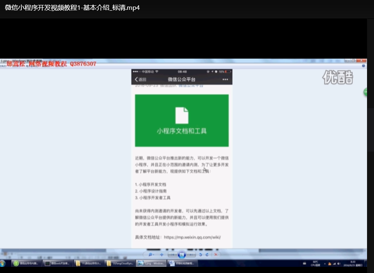Rotate the picture counterclockwise

click(201, 255)
